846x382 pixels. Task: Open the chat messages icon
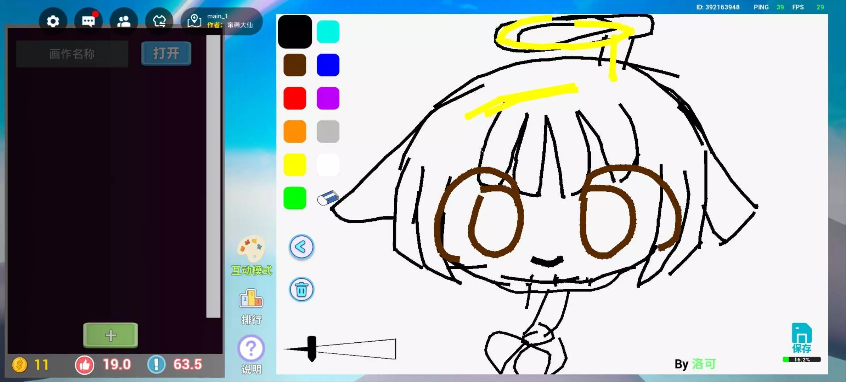click(88, 22)
